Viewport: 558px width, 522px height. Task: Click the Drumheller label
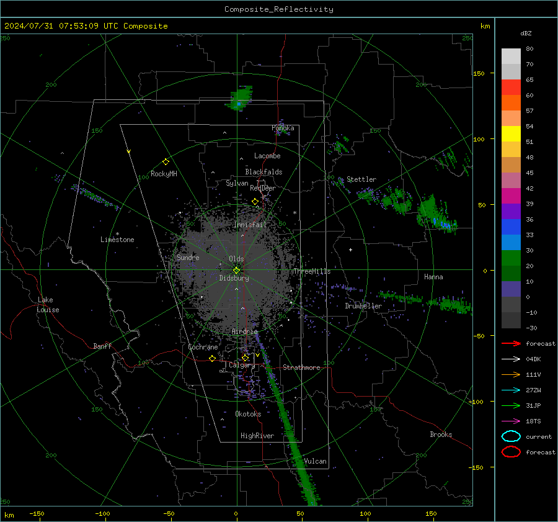click(x=363, y=306)
